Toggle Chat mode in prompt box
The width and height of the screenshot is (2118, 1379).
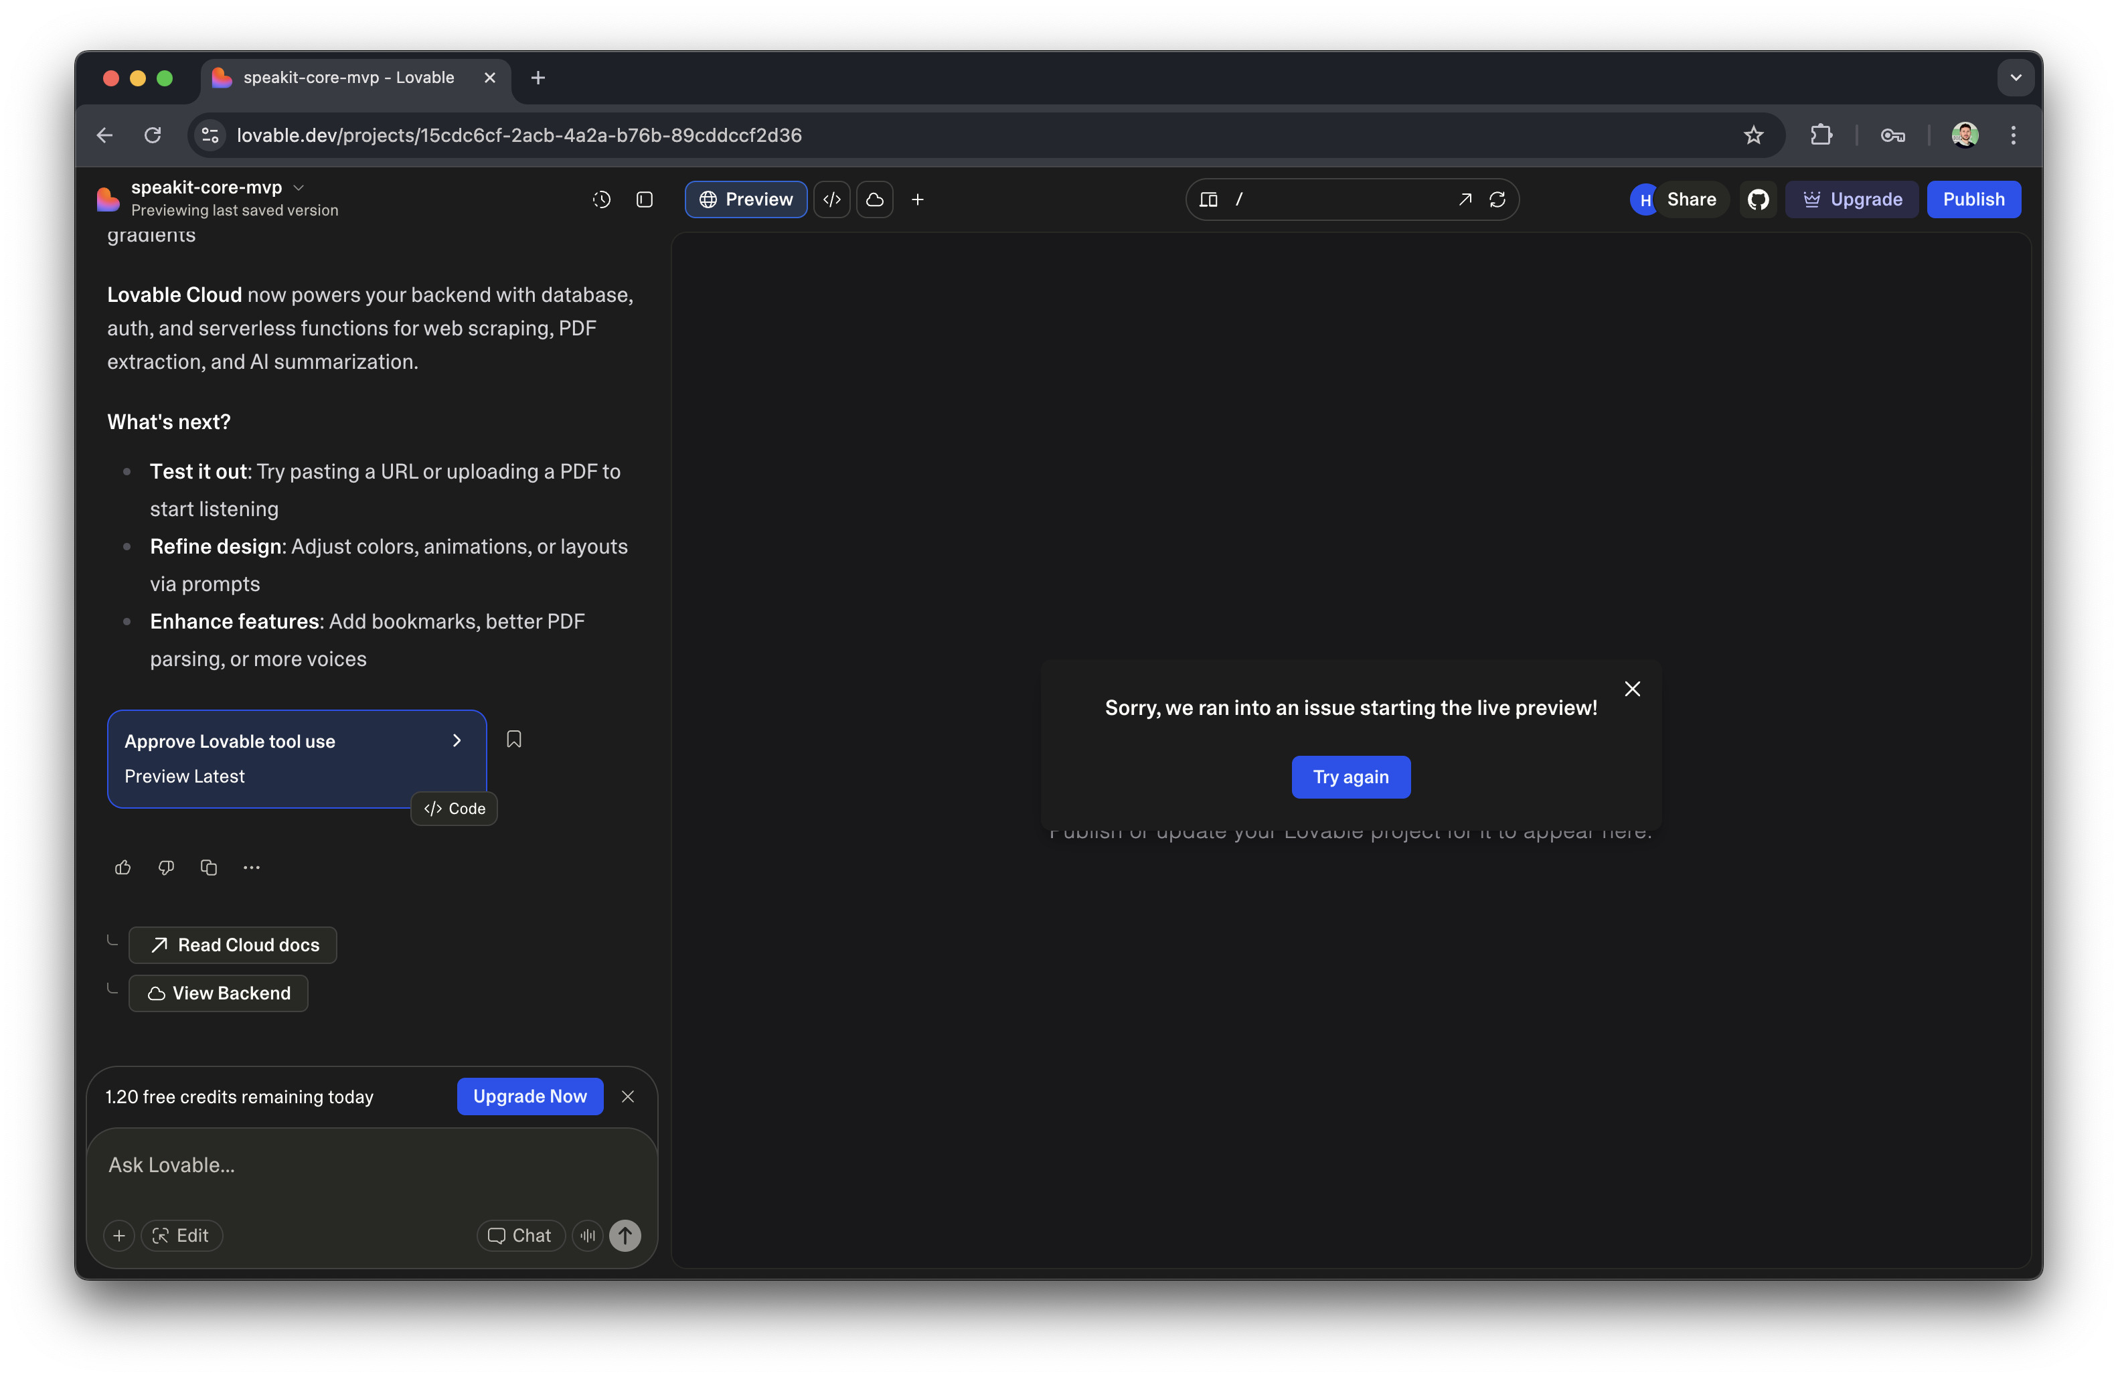(x=521, y=1236)
